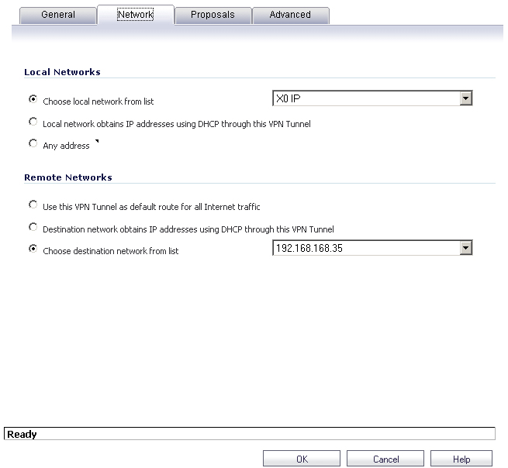Screen dimensions: 508x468
Task: Cancel the VPN policy dialog
Action: [385, 459]
